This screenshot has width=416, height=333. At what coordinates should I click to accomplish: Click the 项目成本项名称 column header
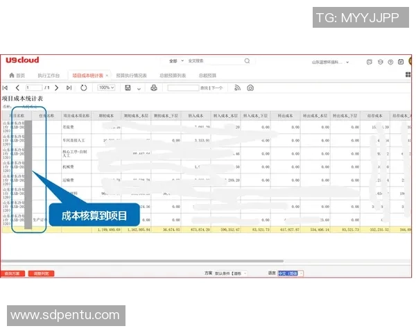click(x=76, y=116)
